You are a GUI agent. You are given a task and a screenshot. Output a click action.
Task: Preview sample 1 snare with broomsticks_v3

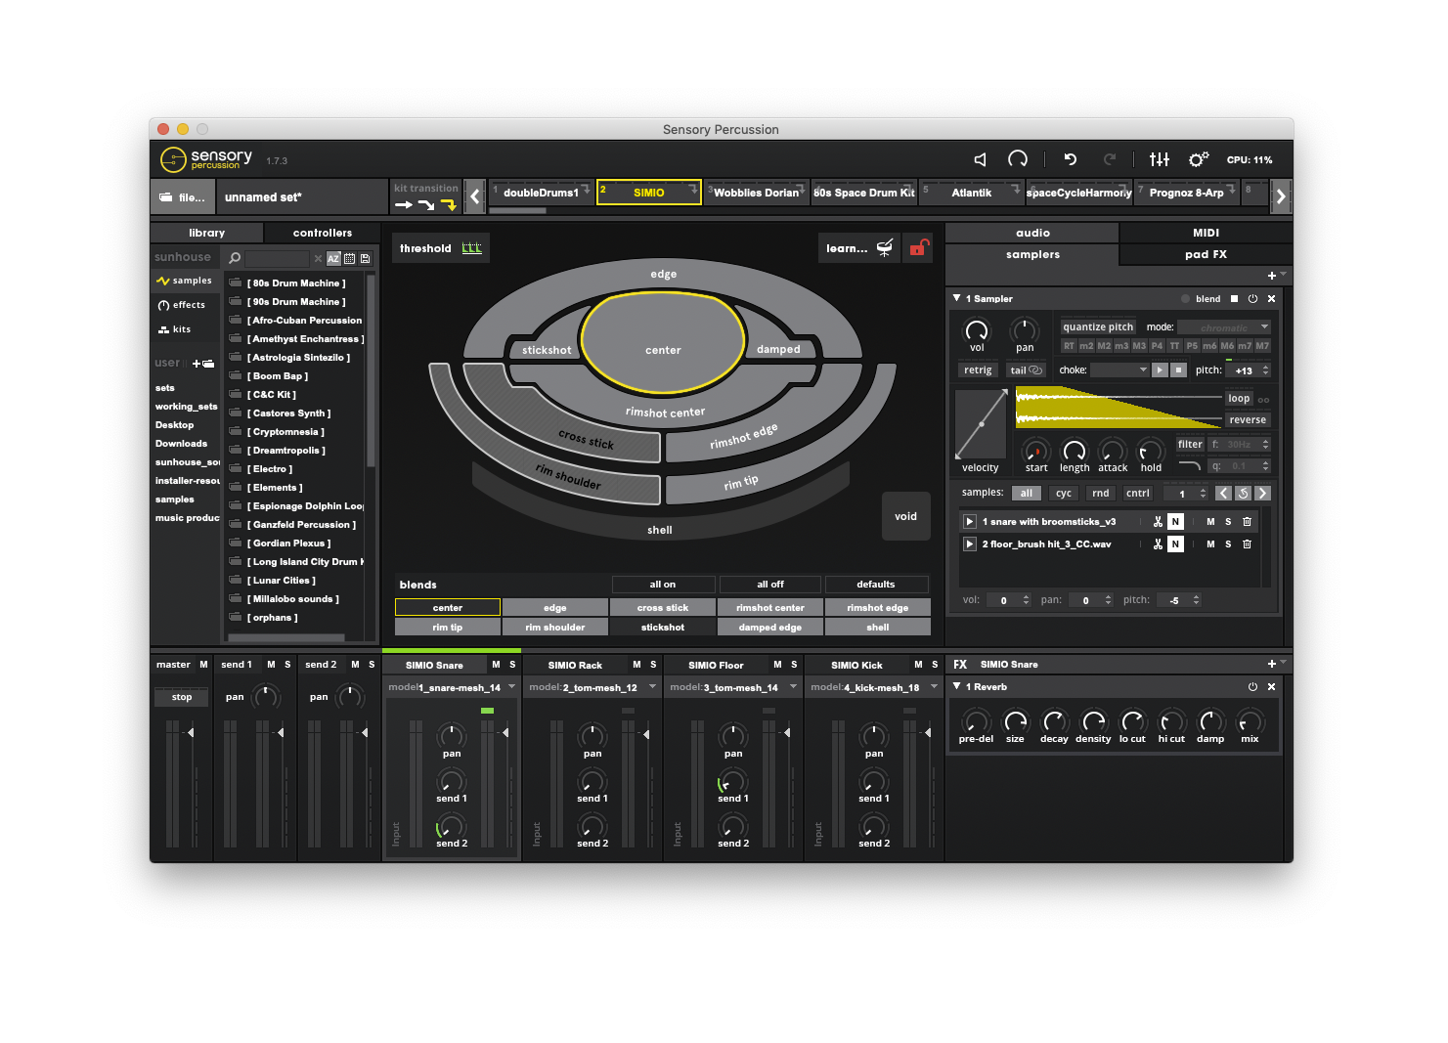(970, 522)
